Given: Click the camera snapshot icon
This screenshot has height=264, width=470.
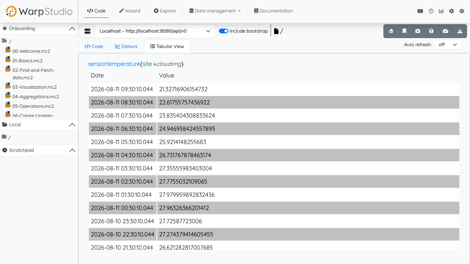Looking at the screenshot, I should 418,31.
